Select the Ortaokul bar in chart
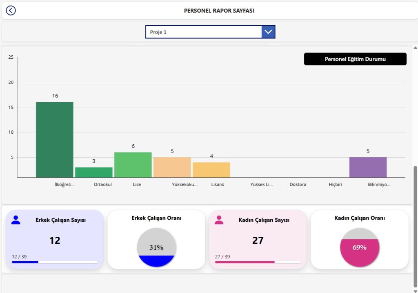This screenshot has height=293, width=418. [93, 172]
